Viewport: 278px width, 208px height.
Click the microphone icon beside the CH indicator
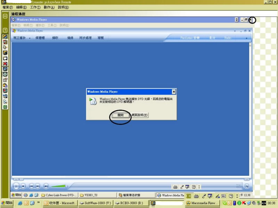[204, 196]
